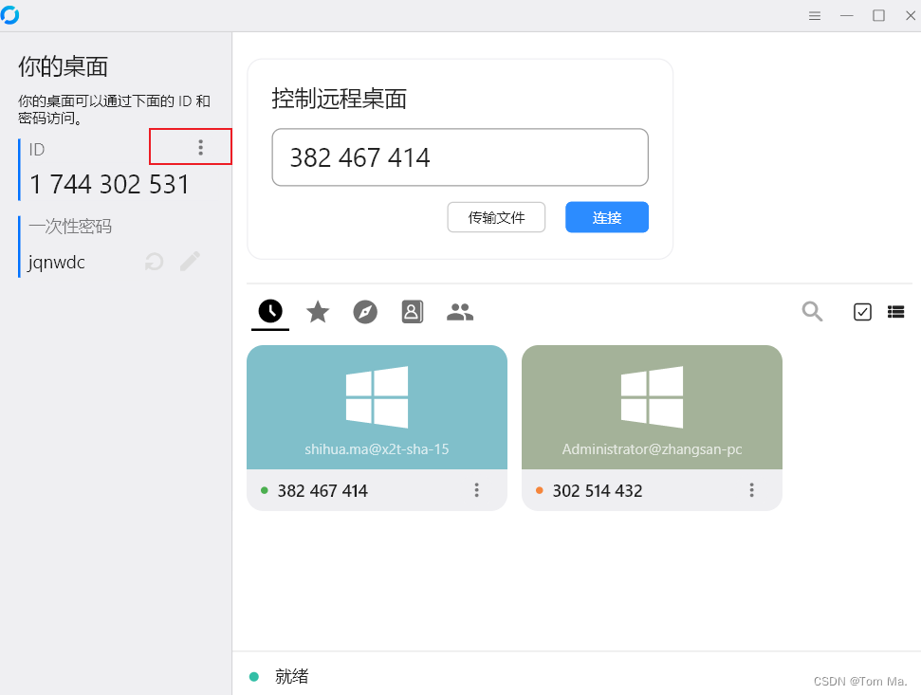
Task: Select the favorites star tab
Action: [317, 311]
